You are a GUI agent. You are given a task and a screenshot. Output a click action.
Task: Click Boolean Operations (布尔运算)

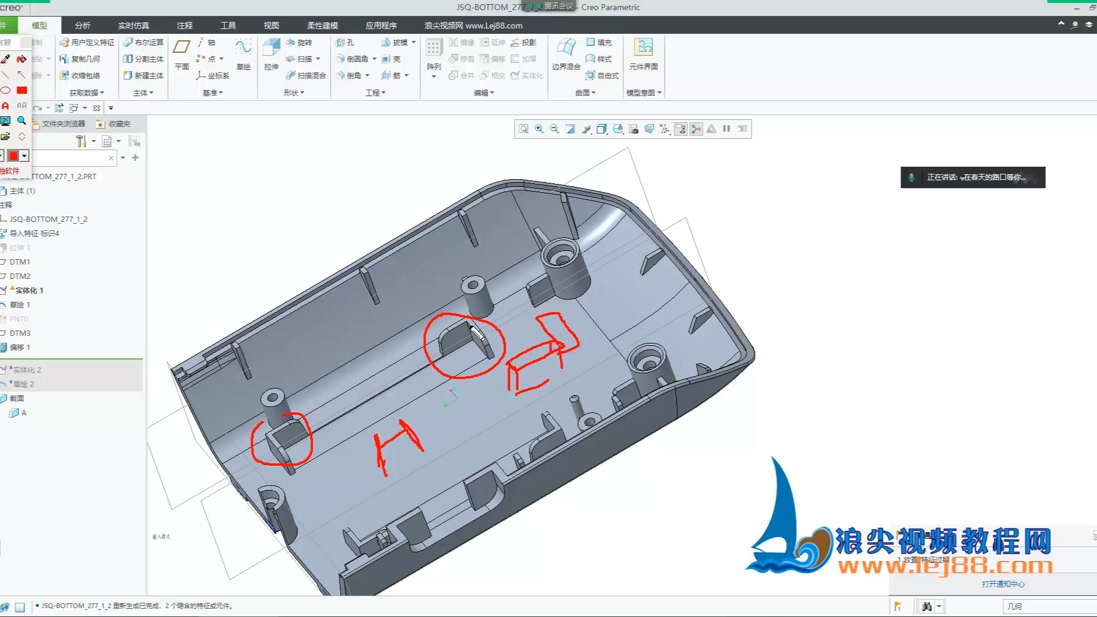[x=143, y=42]
